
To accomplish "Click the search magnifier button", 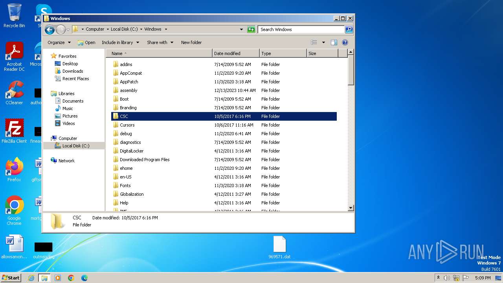I will (x=349, y=29).
